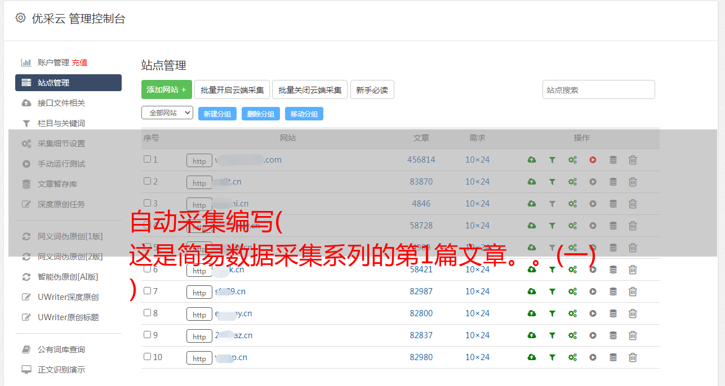Click the trash icon in row 10
The width and height of the screenshot is (725, 386).
pos(633,357)
